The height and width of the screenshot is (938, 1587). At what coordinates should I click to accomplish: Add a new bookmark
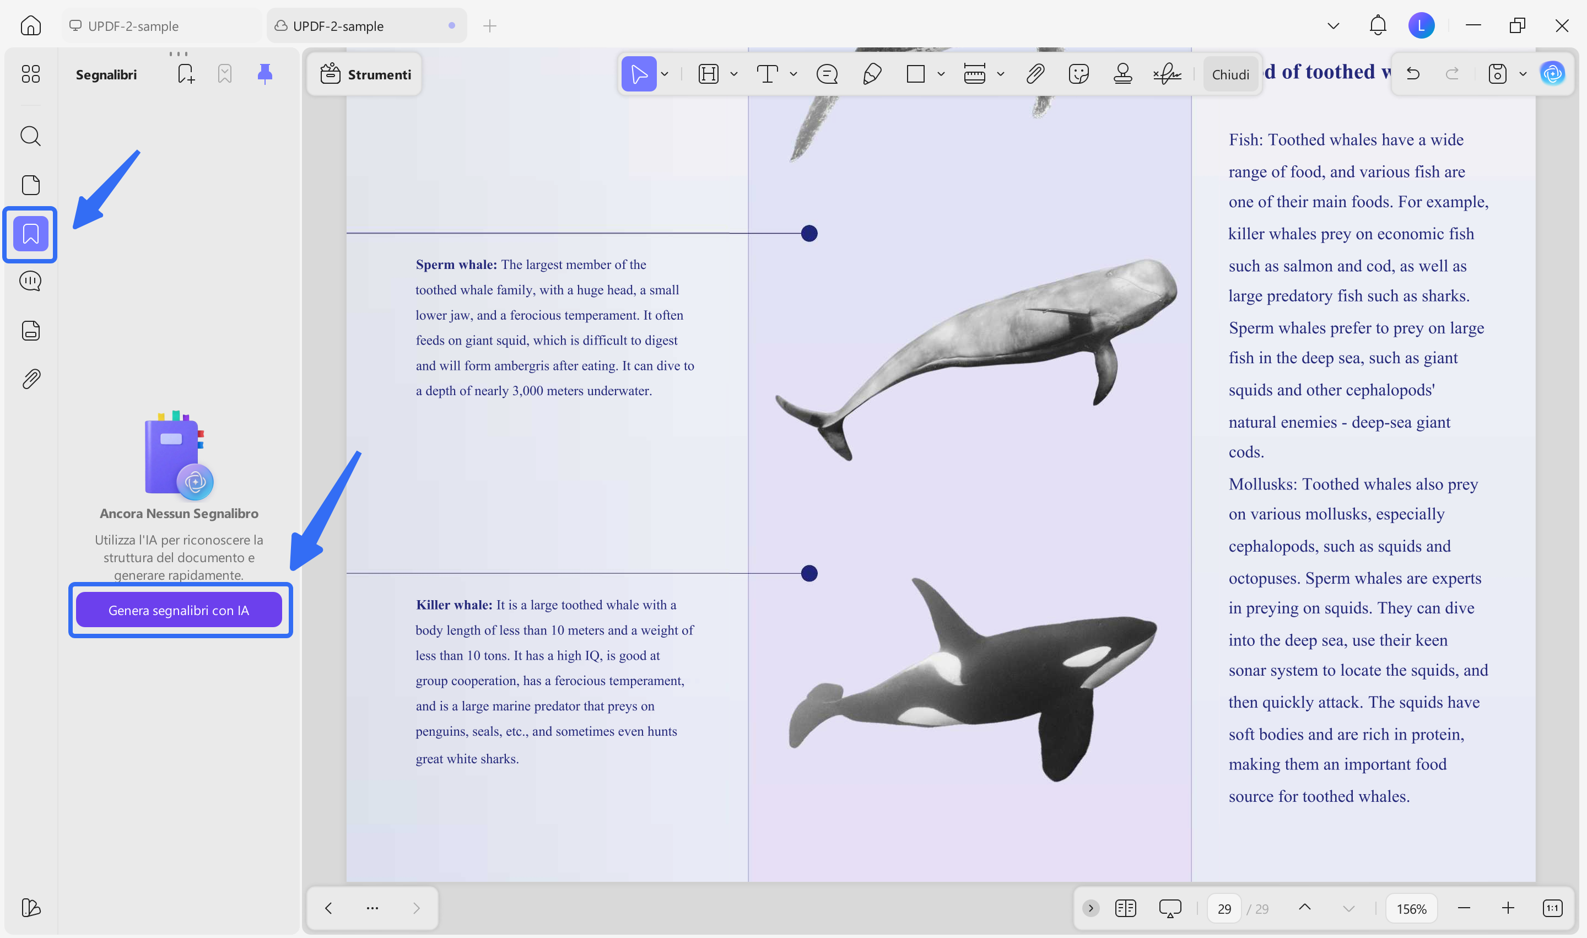coord(186,74)
